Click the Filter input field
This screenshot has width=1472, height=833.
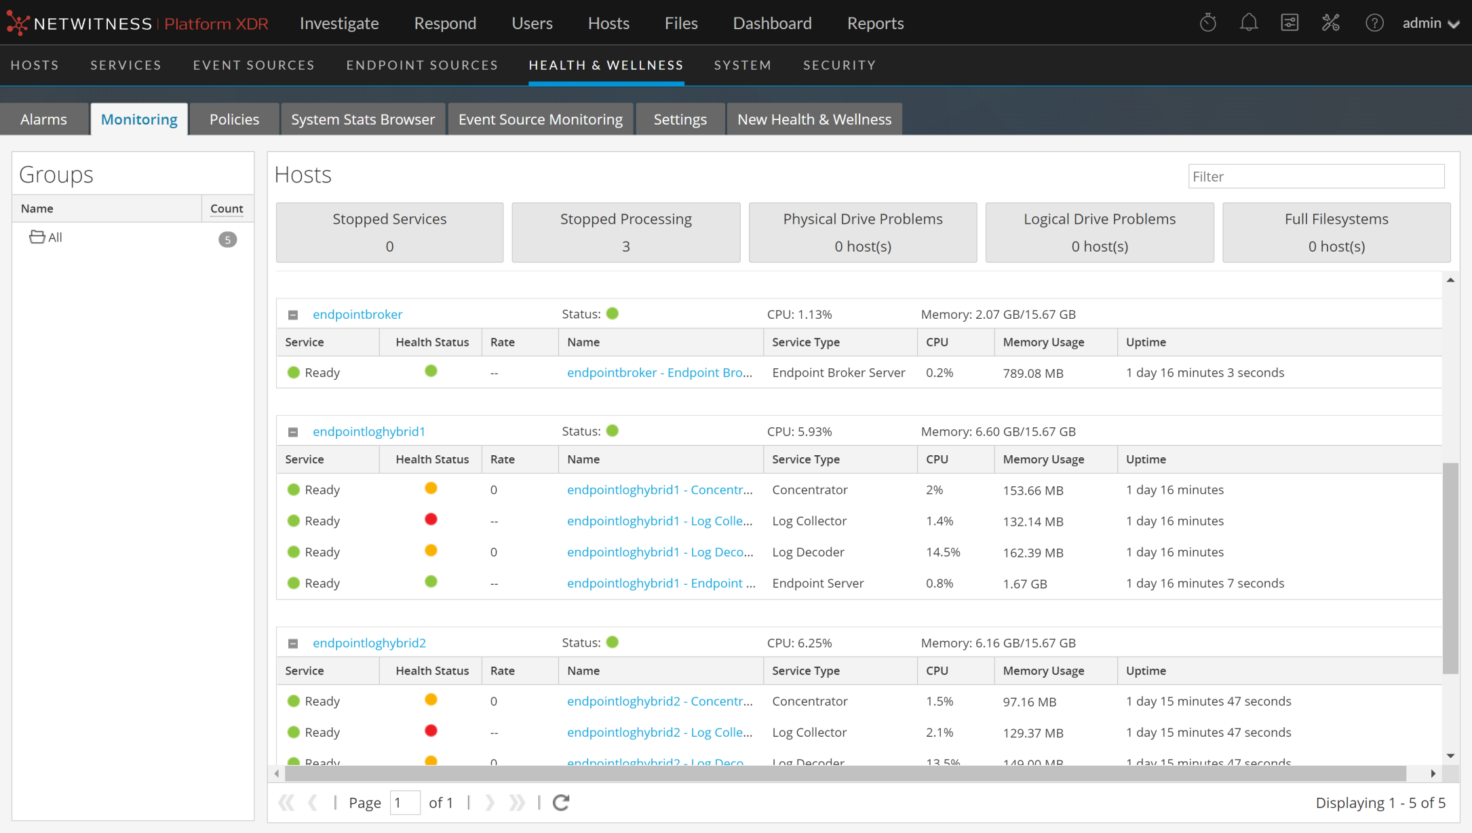tap(1315, 176)
